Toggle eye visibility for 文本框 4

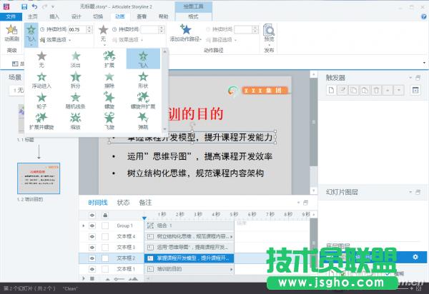(x=92, y=235)
